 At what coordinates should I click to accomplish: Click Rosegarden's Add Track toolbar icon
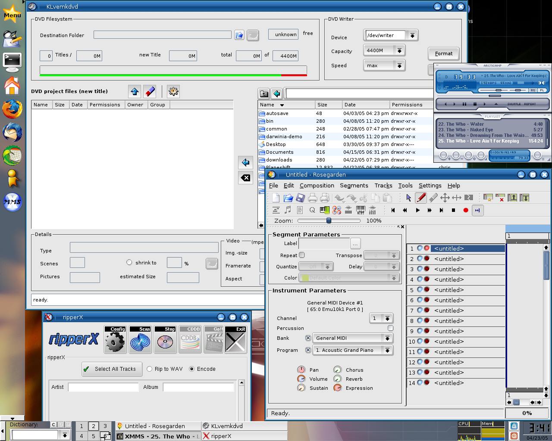coord(488,198)
